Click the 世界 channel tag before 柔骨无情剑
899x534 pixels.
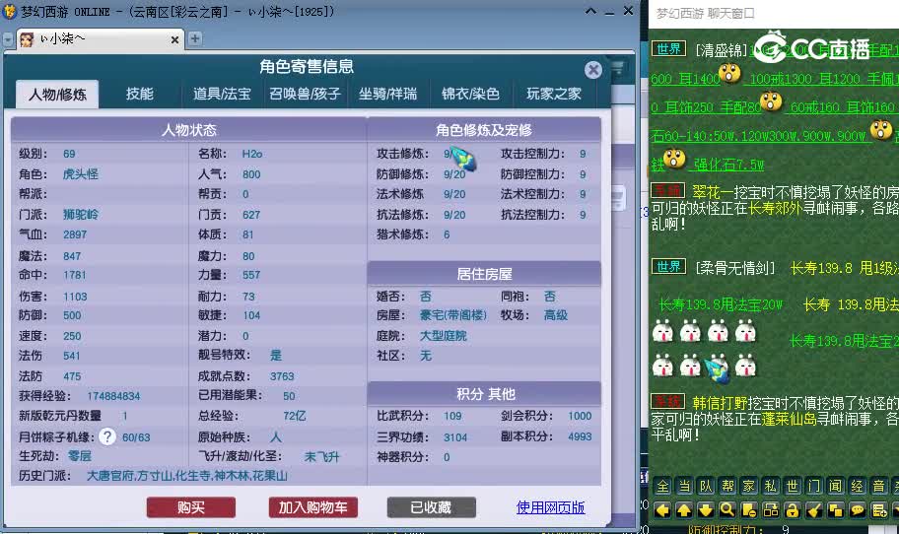click(x=668, y=267)
